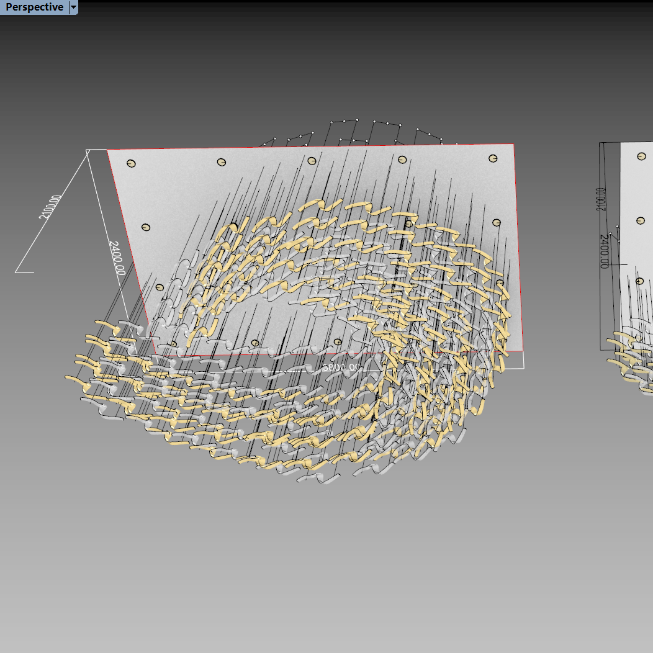Pick leftmost hole in main panel's second row
653x653 pixels.
click(x=146, y=228)
